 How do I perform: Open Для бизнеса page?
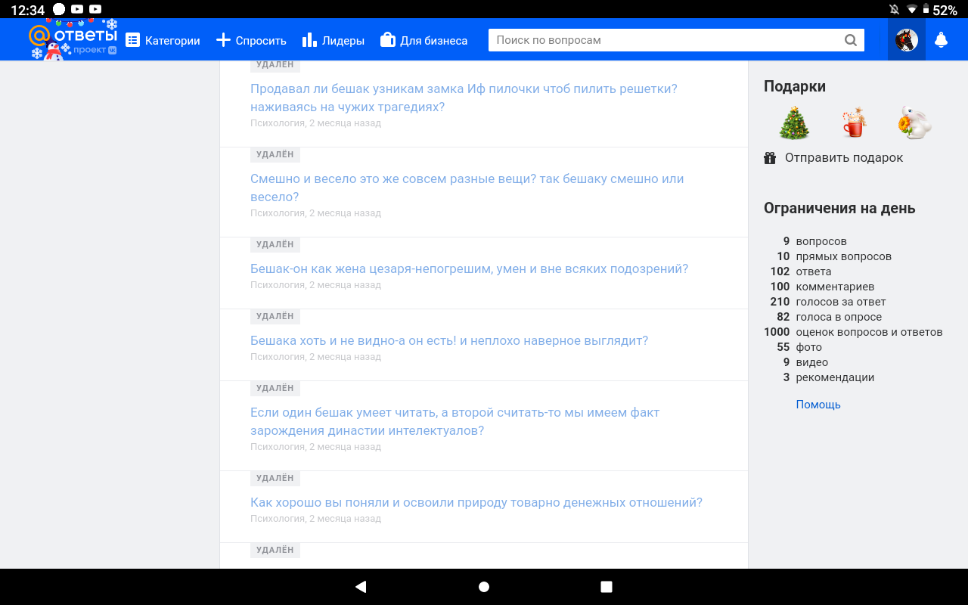[424, 40]
